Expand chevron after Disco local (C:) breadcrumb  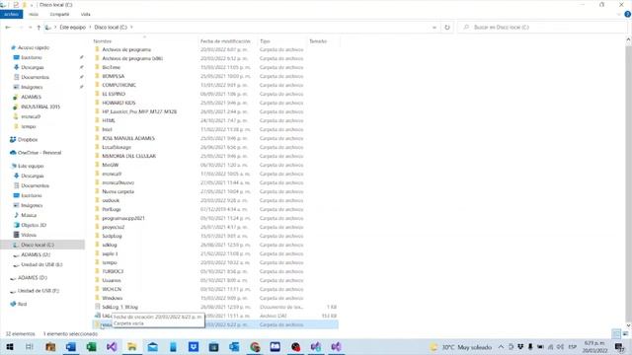[x=131, y=28]
